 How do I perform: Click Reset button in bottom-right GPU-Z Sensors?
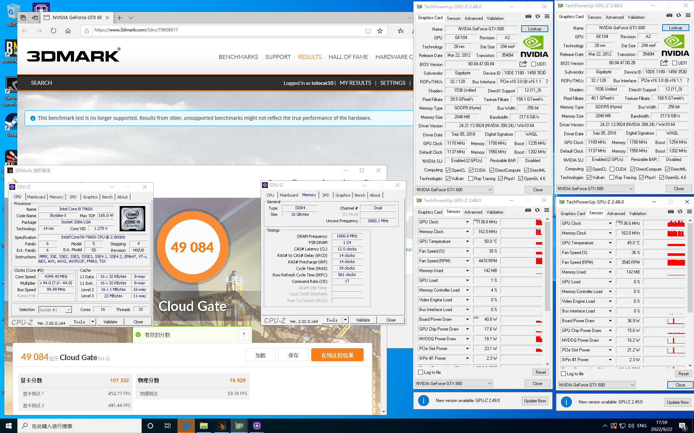[x=683, y=374]
